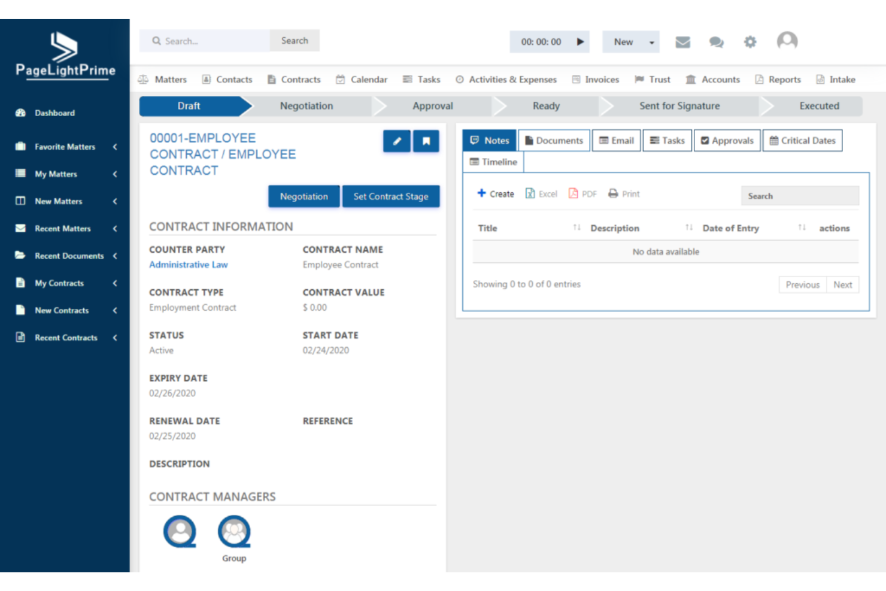This screenshot has height=591, width=886.
Task: Expand My Contracts submenu chevron
Action: [115, 283]
